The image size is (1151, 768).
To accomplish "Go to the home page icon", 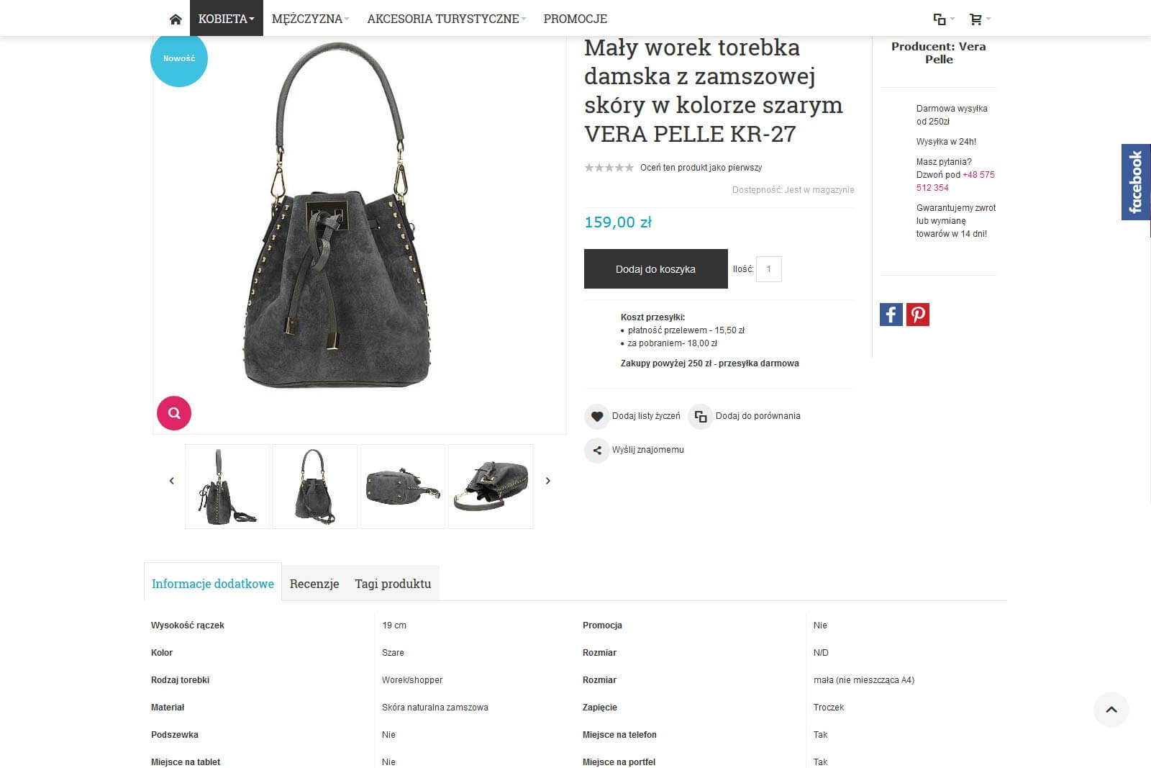I will 176,19.
